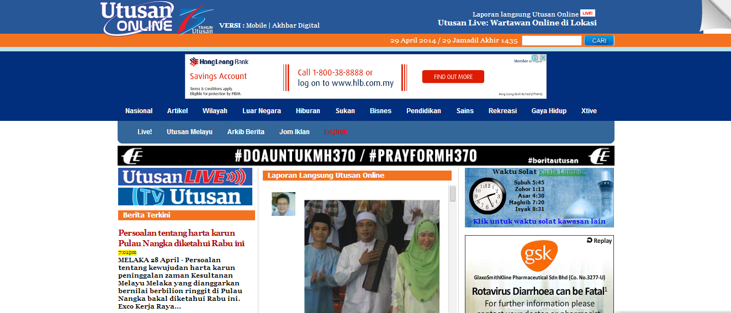731x313 pixels.
Task: Click Klik untuk waktu solat kawasan lain
Action: [x=539, y=221]
